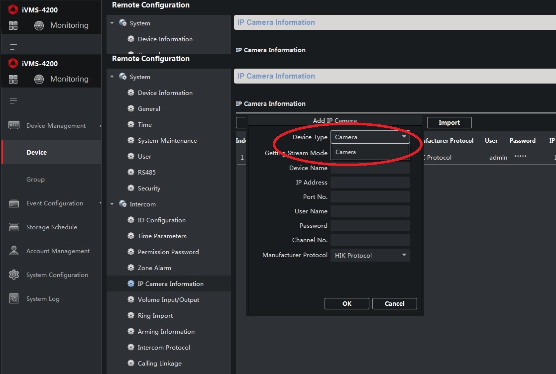Click the Device Management icon in sidebar

tap(14, 126)
